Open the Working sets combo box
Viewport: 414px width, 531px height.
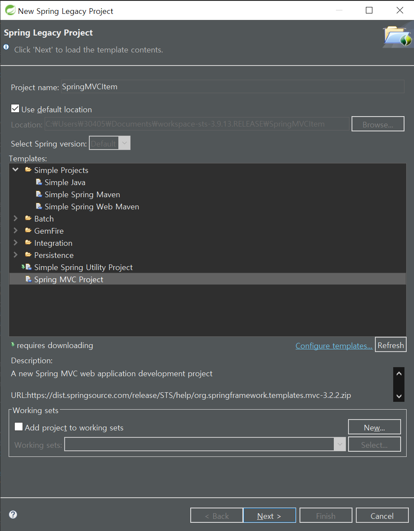point(205,444)
